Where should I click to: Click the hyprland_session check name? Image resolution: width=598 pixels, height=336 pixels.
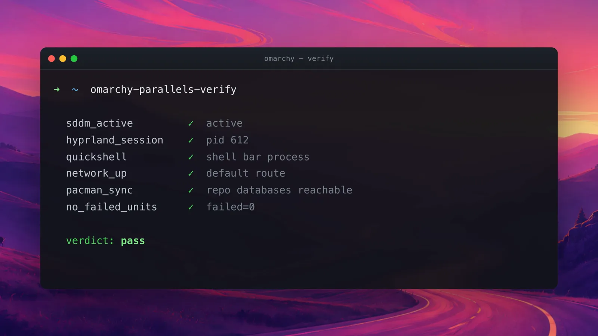click(115, 140)
